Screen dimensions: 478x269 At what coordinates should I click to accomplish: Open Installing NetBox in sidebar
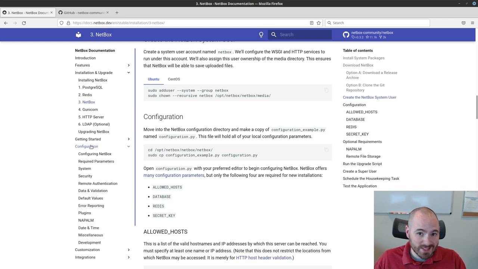tap(93, 80)
